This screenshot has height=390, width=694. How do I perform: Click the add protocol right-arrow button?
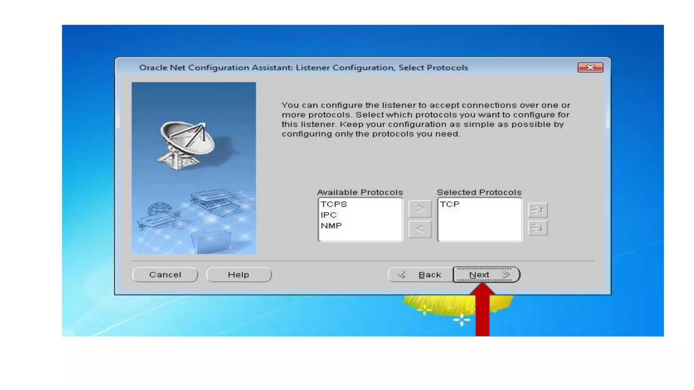(420, 209)
